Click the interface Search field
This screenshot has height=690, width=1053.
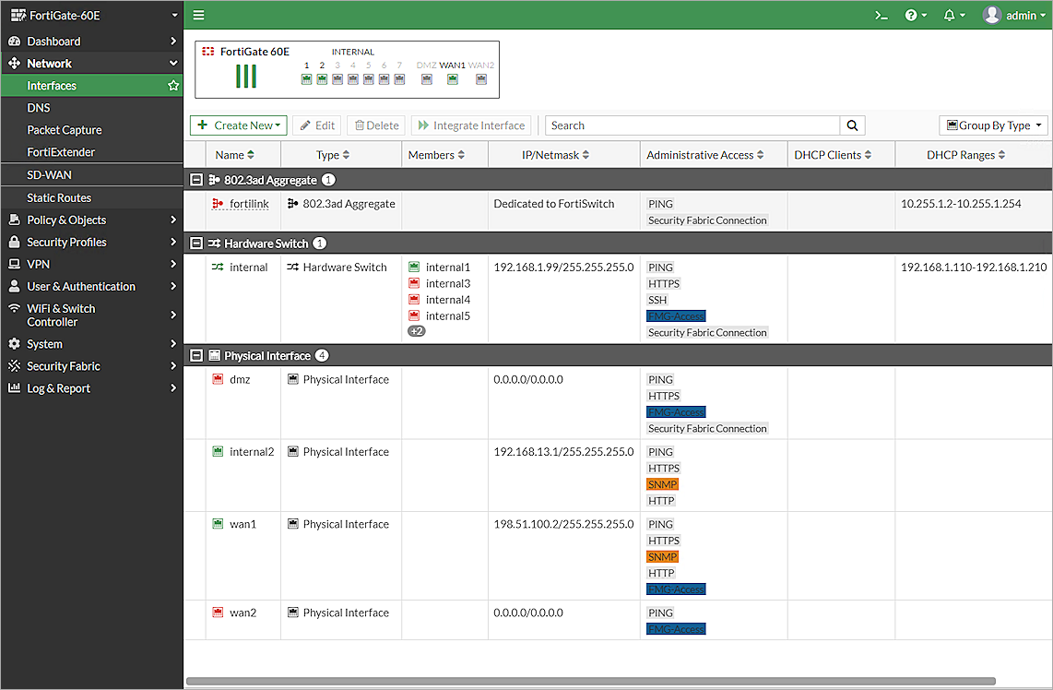pos(692,125)
